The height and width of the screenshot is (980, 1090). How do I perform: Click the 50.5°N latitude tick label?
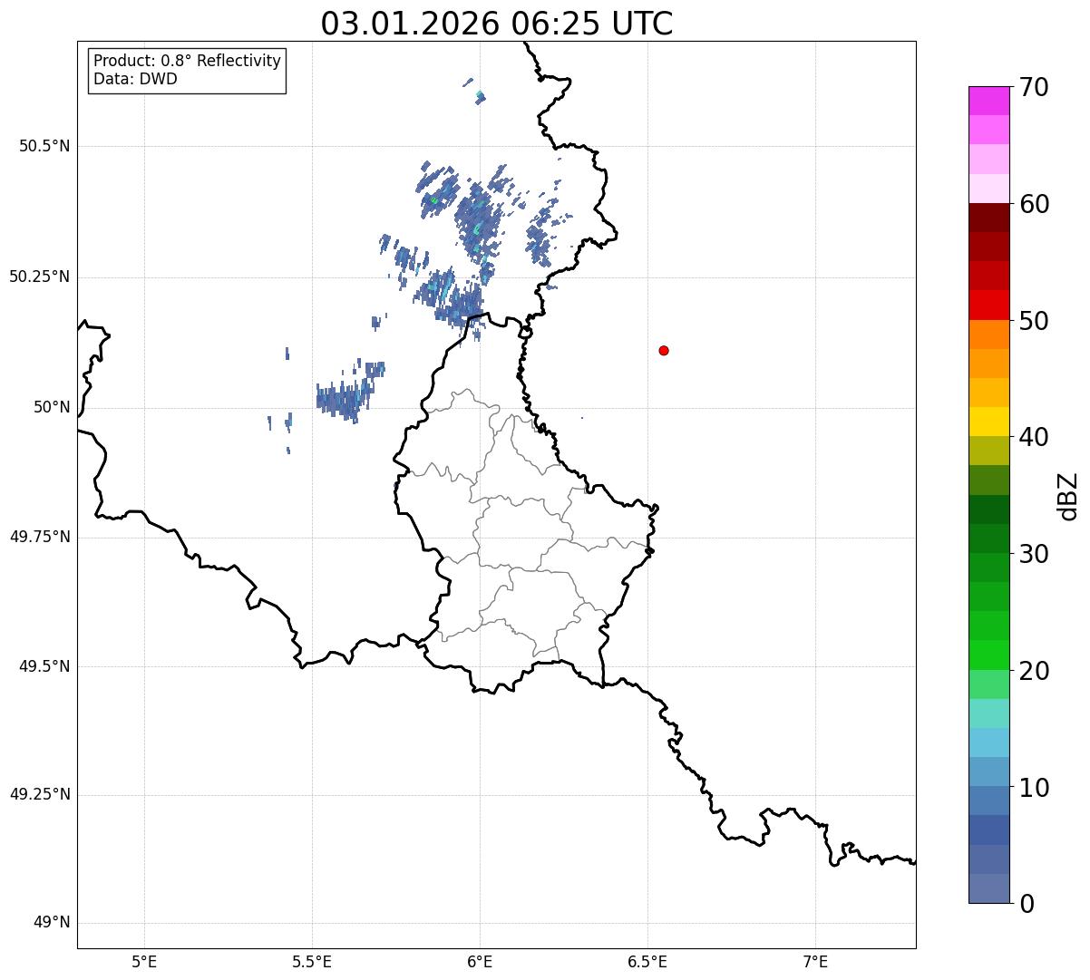(x=44, y=146)
